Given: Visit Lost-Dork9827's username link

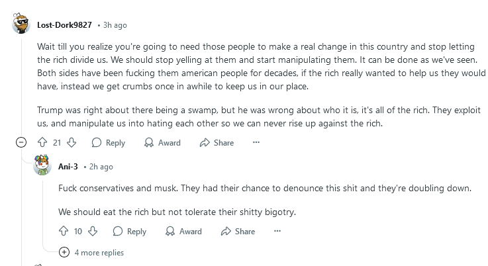Looking at the screenshot, I should [64, 25].
